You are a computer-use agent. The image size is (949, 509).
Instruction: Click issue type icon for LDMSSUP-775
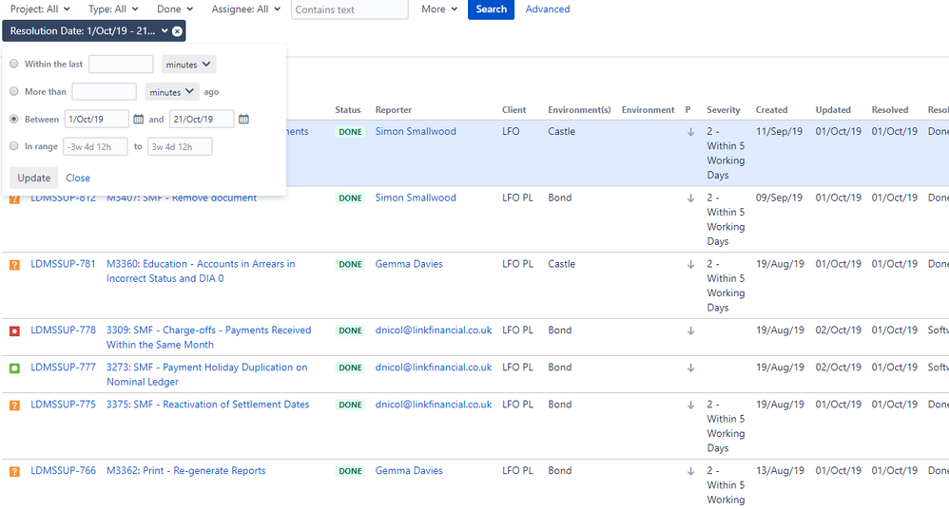[x=14, y=405]
